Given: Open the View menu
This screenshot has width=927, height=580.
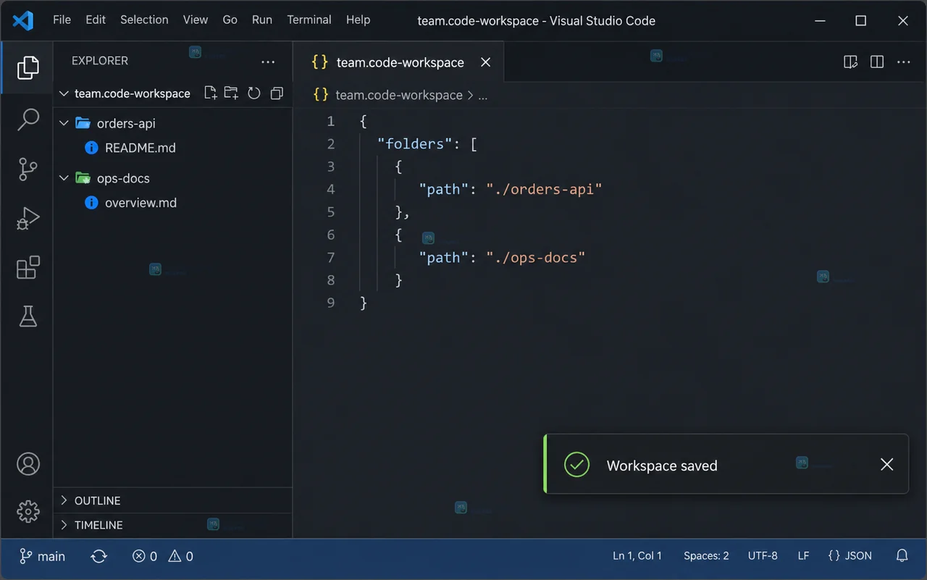Looking at the screenshot, I should (x=196, y=20).
